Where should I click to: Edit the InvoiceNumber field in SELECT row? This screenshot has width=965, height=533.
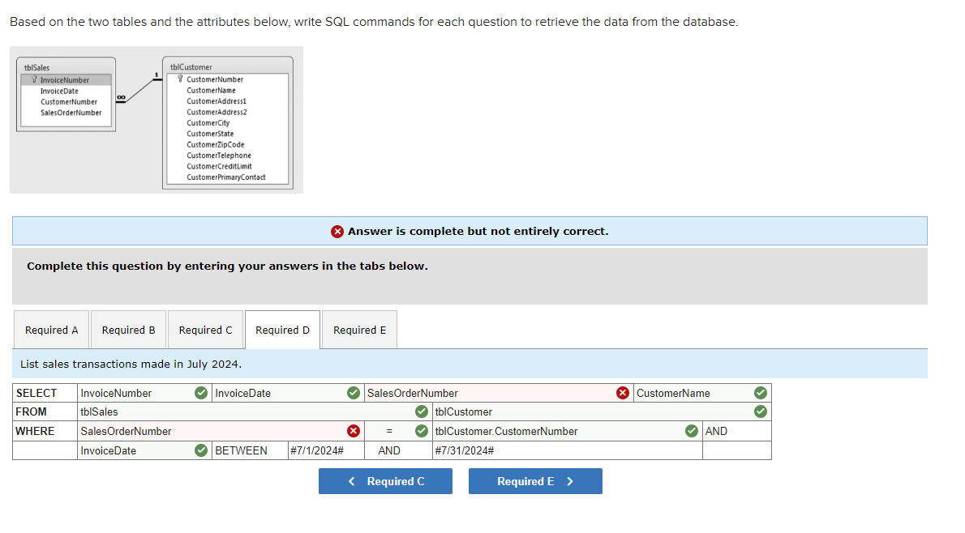tap(144, 393)
